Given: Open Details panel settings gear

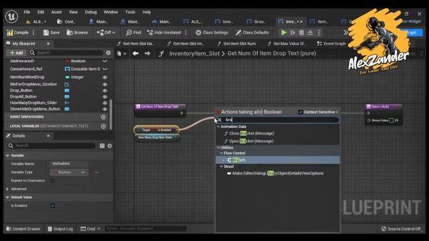Looking at the screenshot, I should pyautogui.click(x=110, y=146).
